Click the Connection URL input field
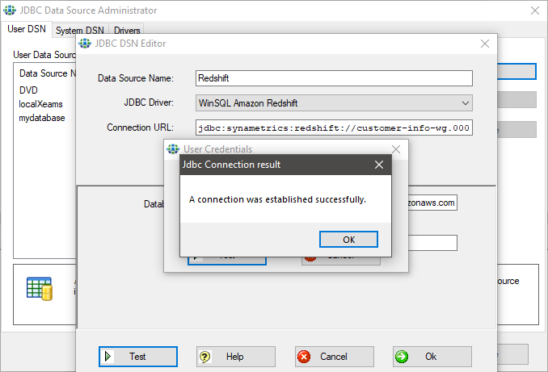The height and width of the screenshot is (372, 548). point(334,127)
